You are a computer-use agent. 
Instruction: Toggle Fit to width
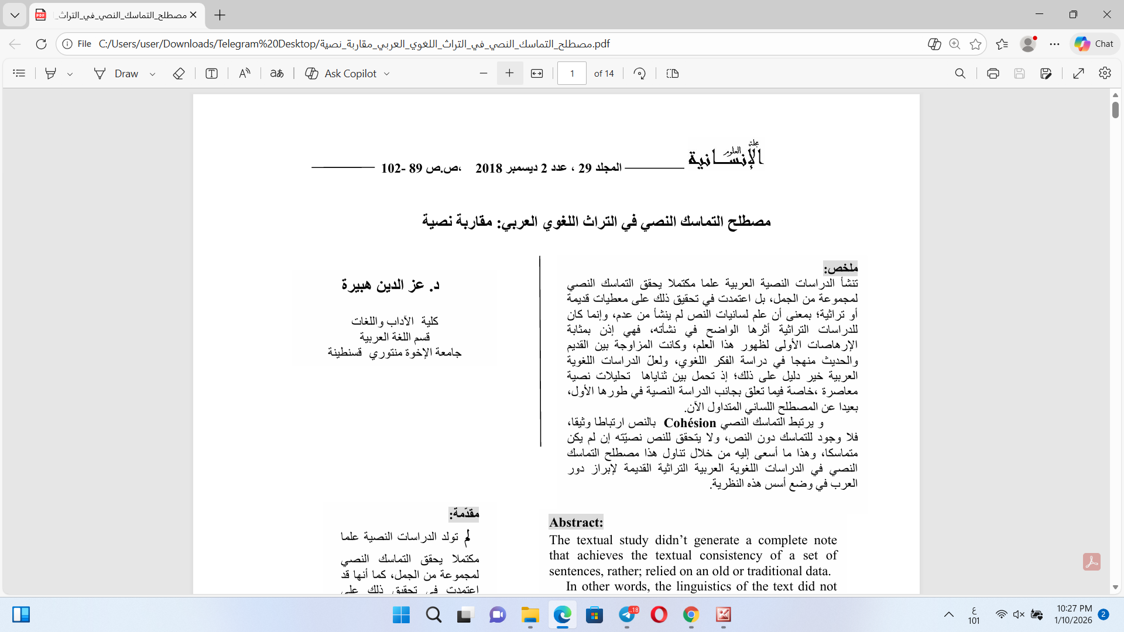537,73
